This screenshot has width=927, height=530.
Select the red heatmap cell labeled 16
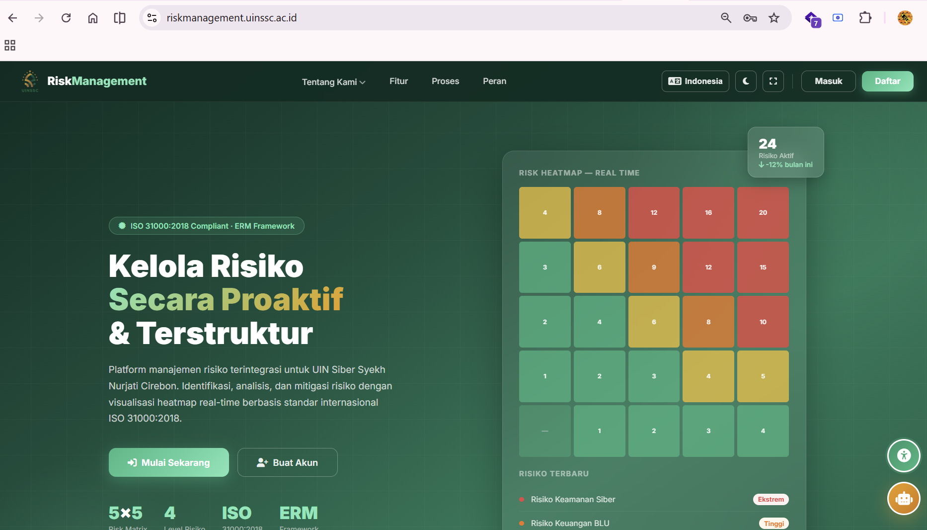pyautogui.click(x=708, y=213)
